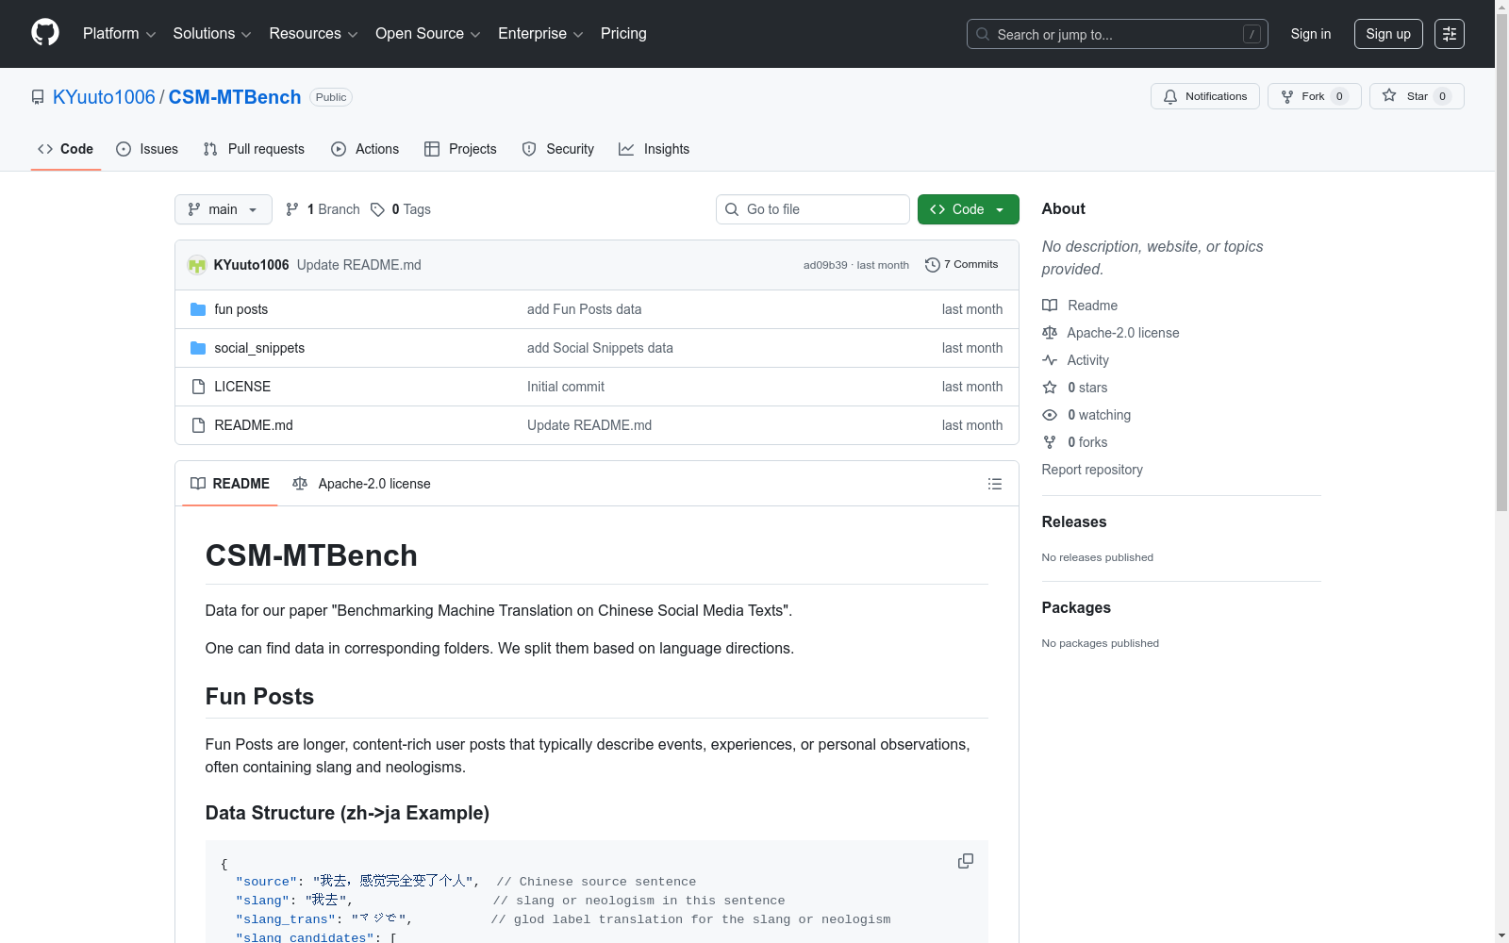Open the Releases section heading link
This screenshot has width=1509, height=943.
click(1074, 521)
